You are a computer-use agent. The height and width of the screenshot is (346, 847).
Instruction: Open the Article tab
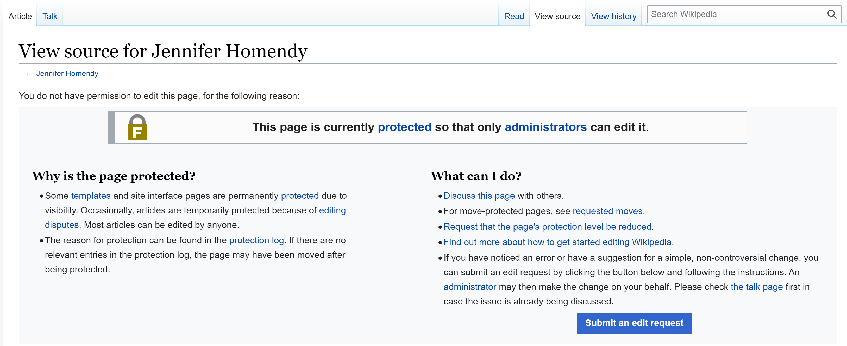[x=20, y=16]
